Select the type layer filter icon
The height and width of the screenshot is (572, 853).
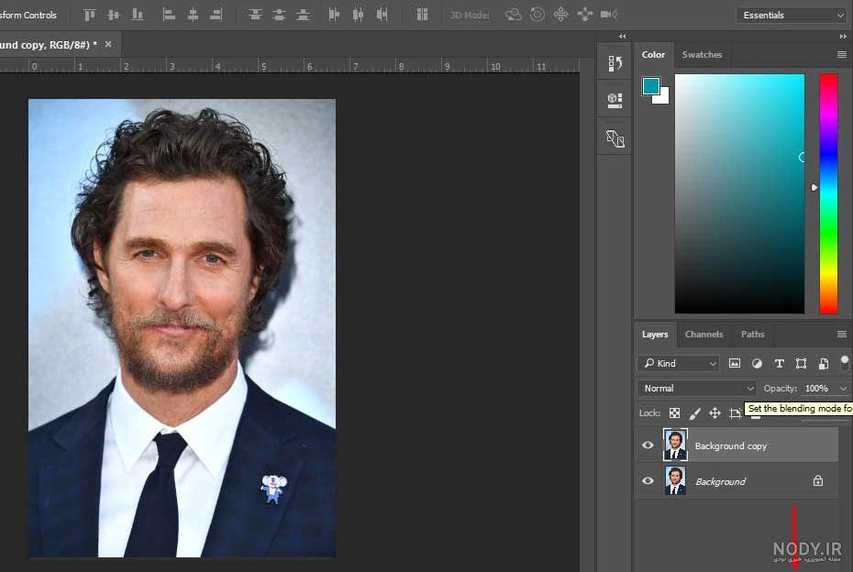(x=779, y=363)
